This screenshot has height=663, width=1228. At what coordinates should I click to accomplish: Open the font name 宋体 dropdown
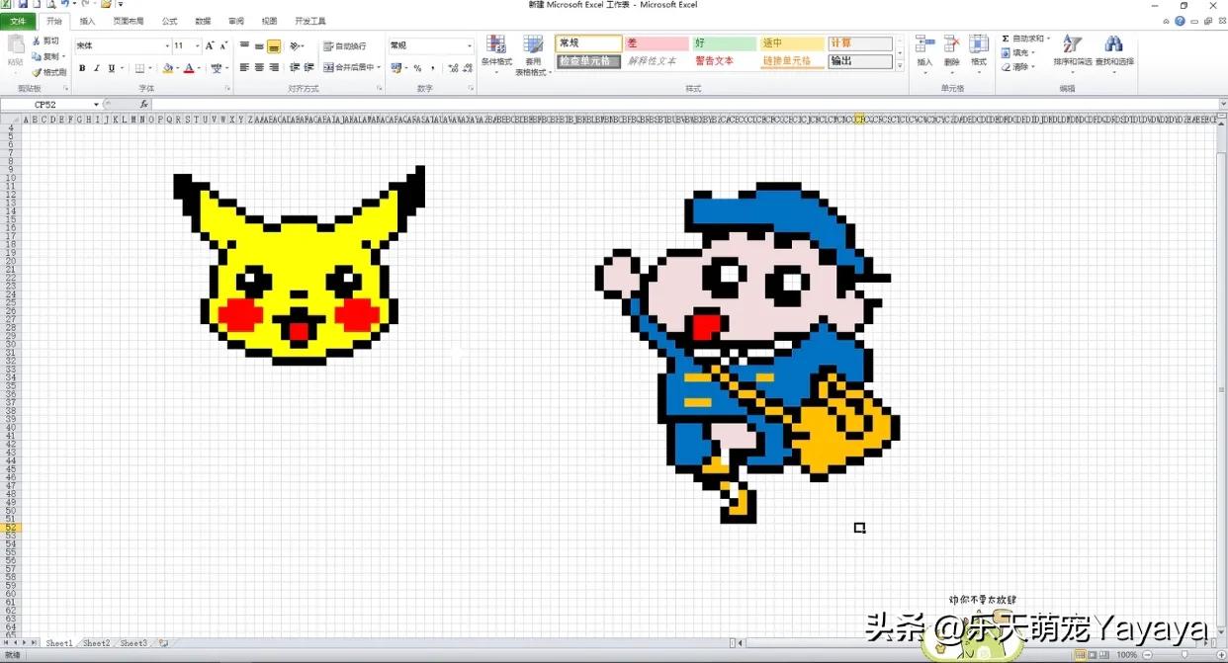click(167, 45)
